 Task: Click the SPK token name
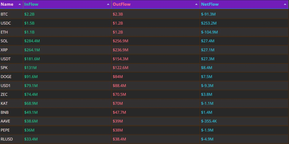point(4,68)
